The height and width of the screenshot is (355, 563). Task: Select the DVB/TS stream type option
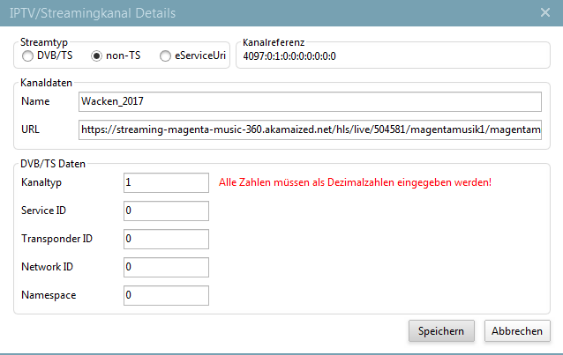(x=27, y=57)
